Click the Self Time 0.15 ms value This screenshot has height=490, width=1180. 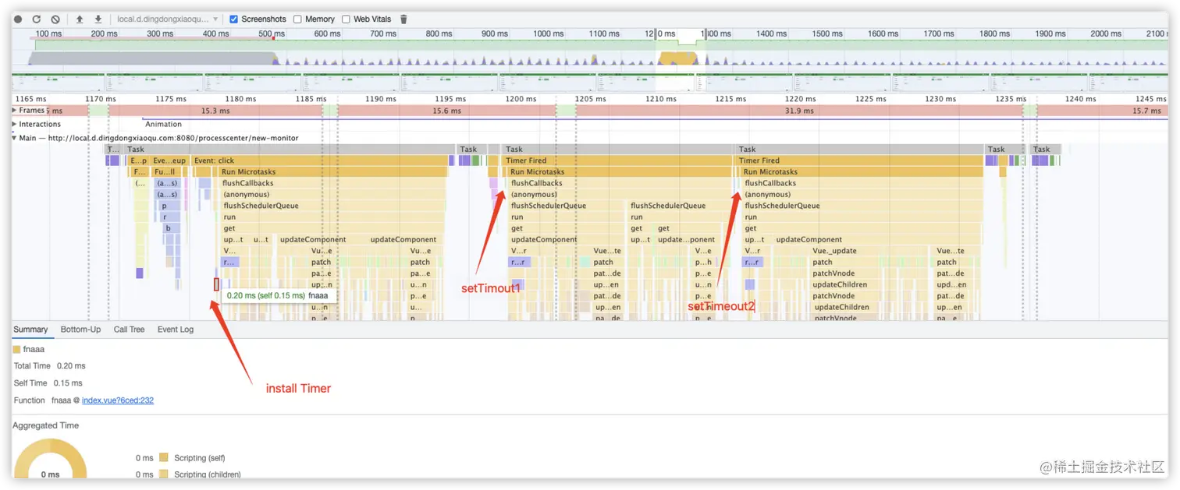pos(69,383)
